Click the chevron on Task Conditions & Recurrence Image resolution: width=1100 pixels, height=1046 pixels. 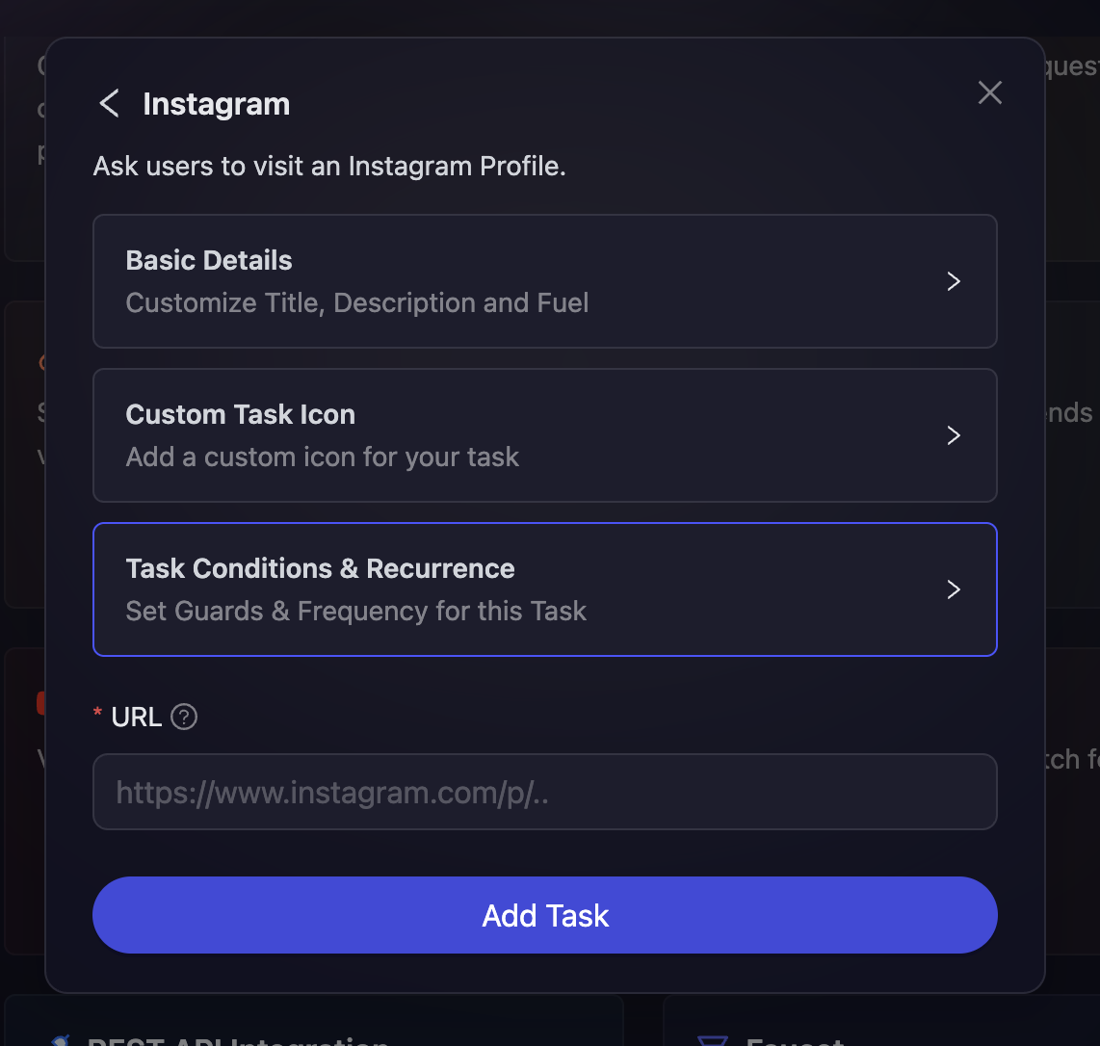[x=954, y=589]
